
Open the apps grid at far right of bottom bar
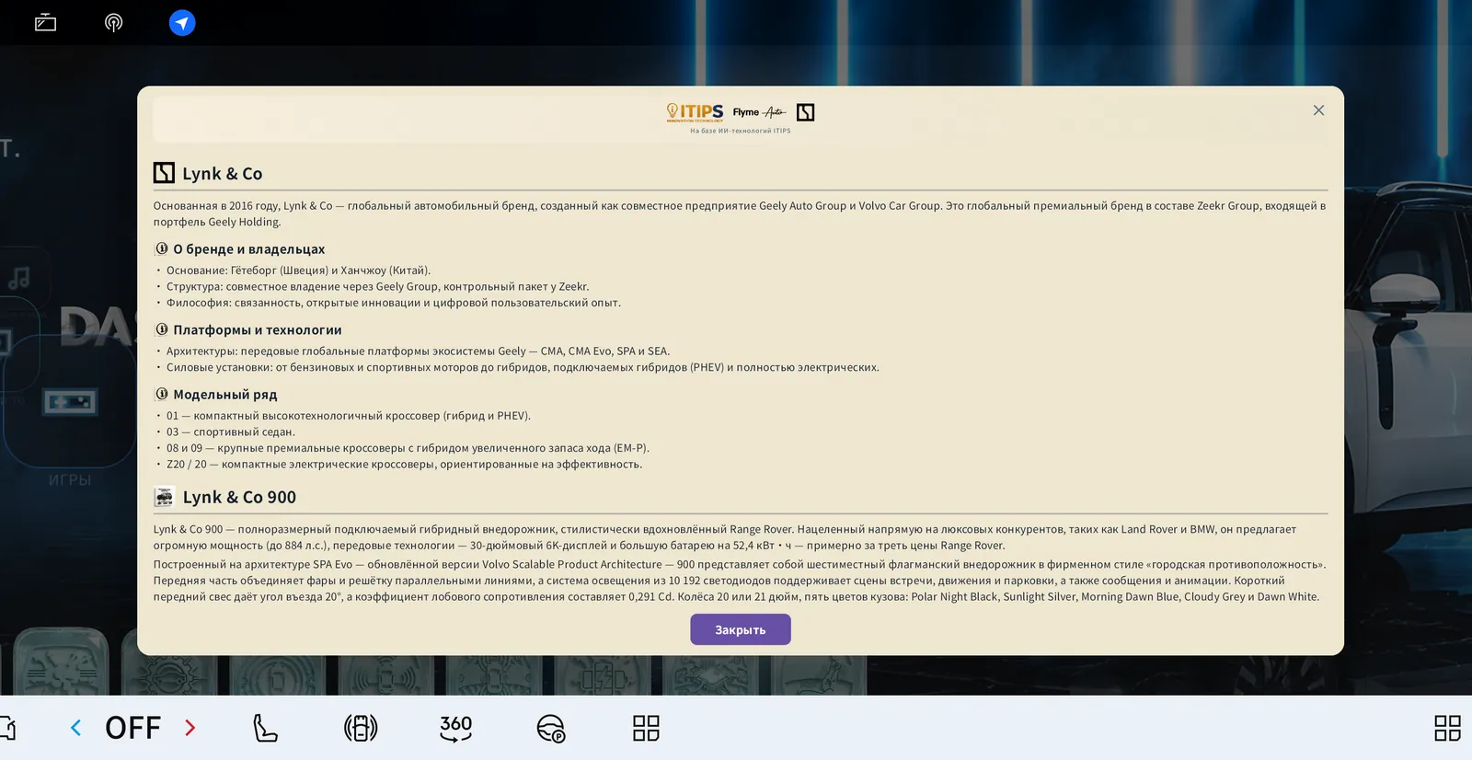click(x=1447, y=728)
